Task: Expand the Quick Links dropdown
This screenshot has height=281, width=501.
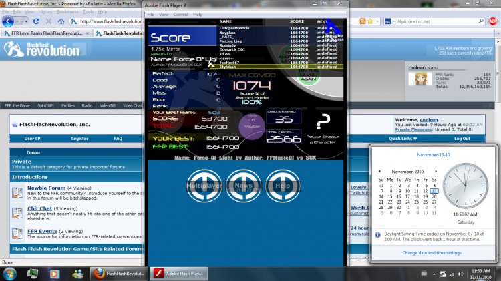Action: coord(403,139)
